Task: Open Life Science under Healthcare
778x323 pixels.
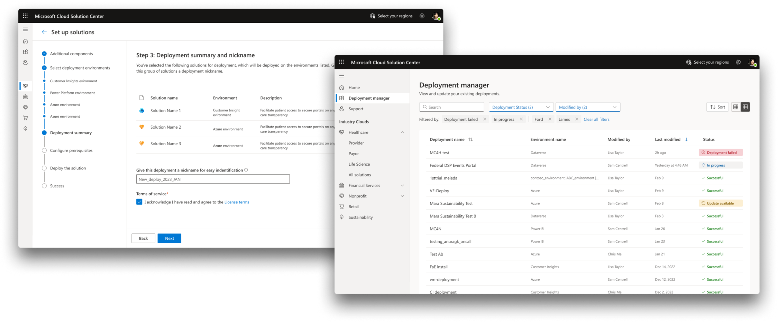Action: (x=359, y=164)
